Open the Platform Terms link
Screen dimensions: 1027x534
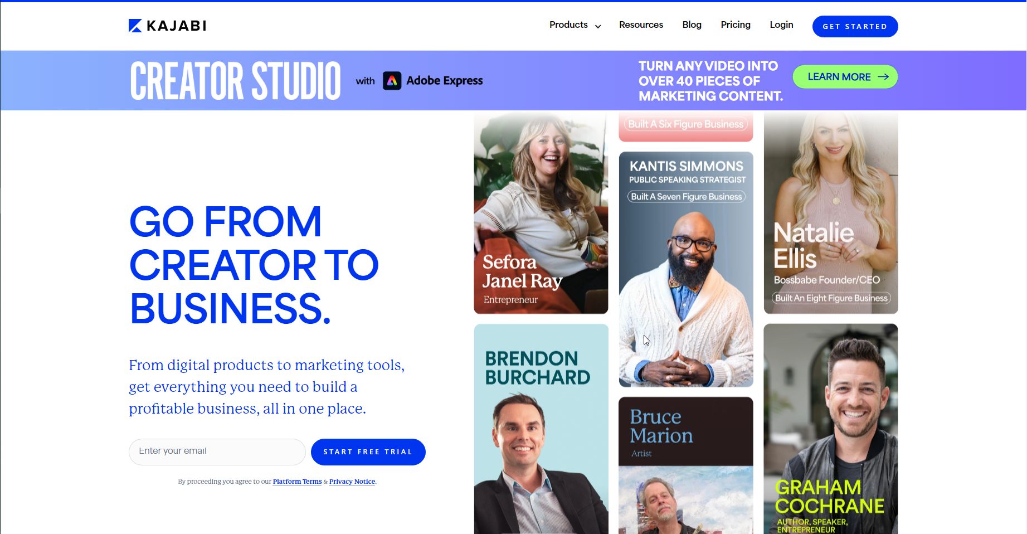pos(297,482)
